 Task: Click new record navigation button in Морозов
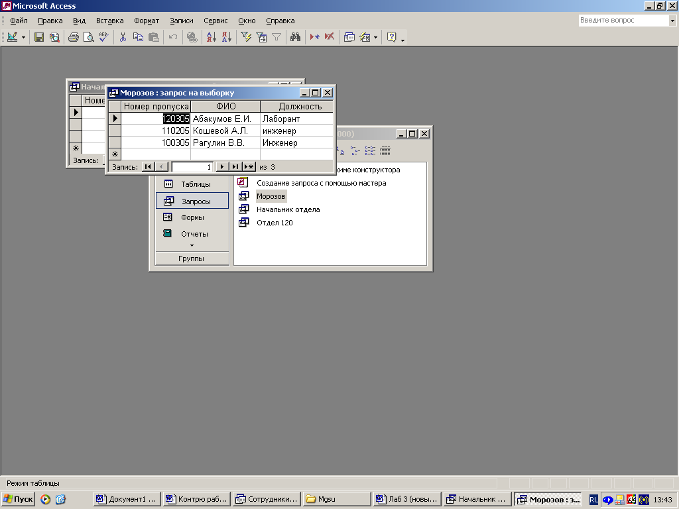(x=249, y=166)
